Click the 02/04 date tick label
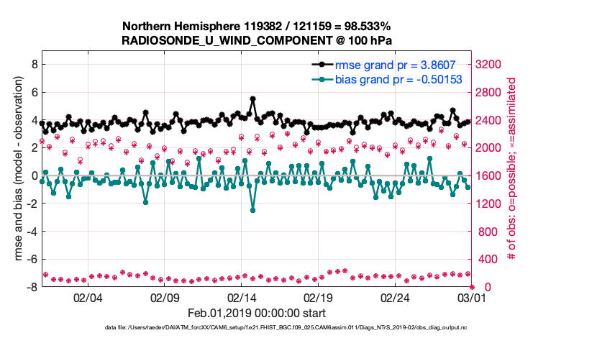 (88, 298)
